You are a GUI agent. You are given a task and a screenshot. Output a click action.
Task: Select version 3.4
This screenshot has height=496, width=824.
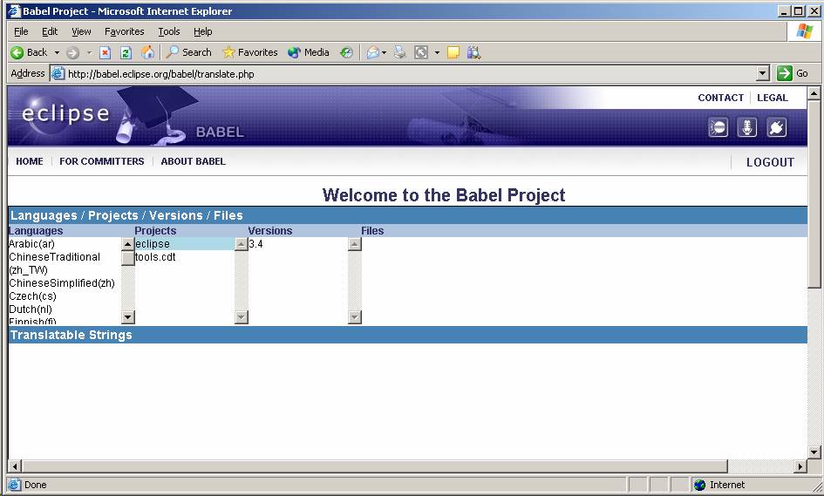pyautogui.click(x=256, y=244)
